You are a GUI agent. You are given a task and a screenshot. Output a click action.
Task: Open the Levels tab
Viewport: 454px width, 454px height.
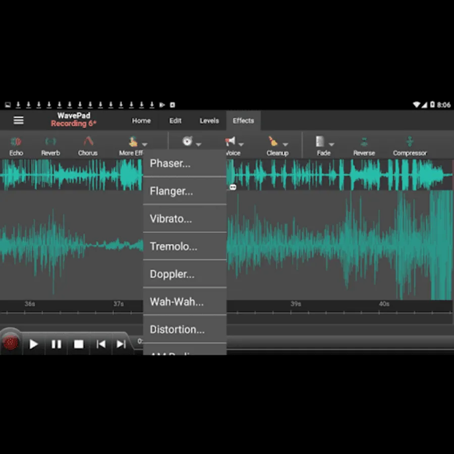click(209, 121)
